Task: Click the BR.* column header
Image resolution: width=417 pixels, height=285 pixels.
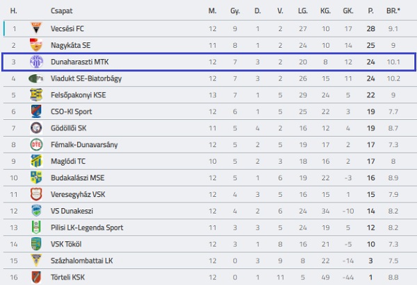Action: 394,12
